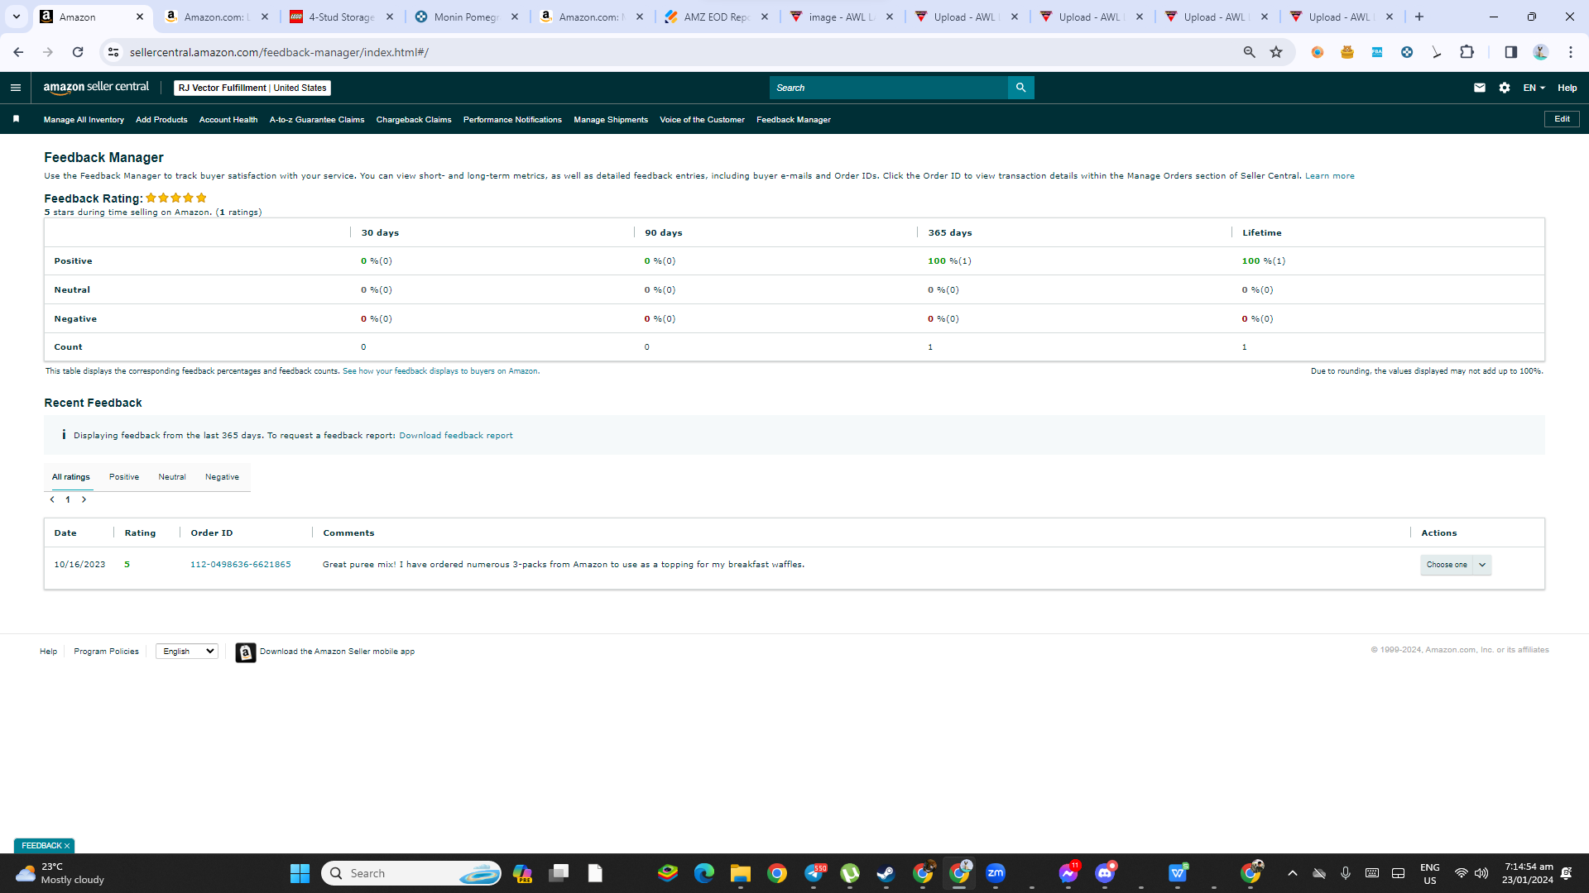Click the Learn more link
The height and width of the screenshot is (893, 1589).
[1330, 176]
